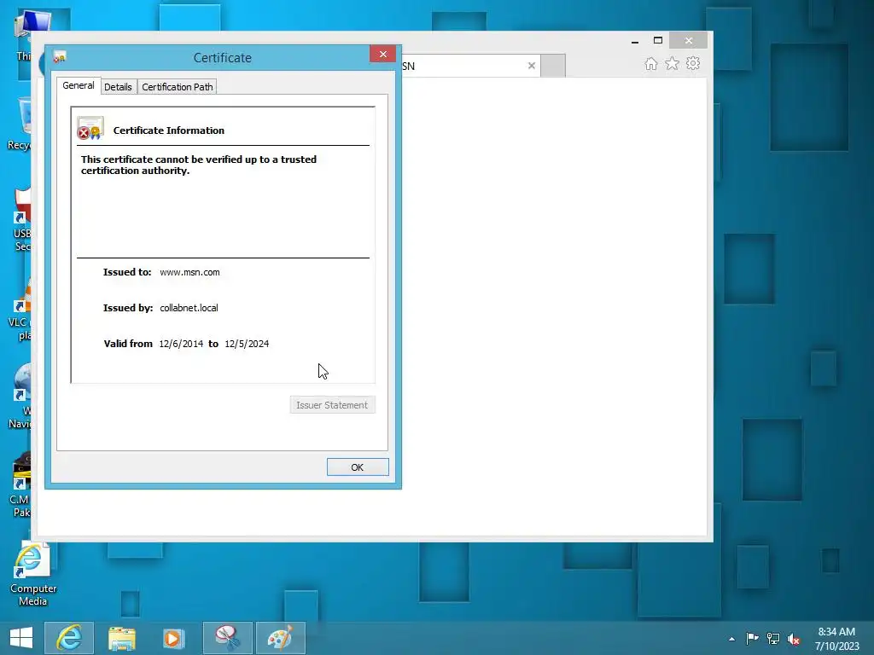Select the Navi globe desktop shortcut
This screenshot has width=874, height=655.
pos(20,396)
